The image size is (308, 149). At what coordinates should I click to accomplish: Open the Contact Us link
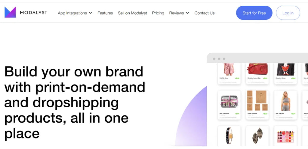pyautogui.click(x=205, y=13)
